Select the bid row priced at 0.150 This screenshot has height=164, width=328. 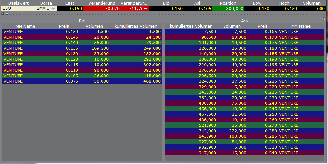pyautogui.click(x=82, y=31)
